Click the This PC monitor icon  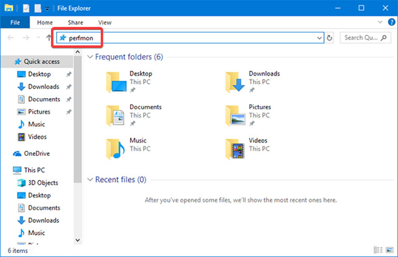[17, 170]
